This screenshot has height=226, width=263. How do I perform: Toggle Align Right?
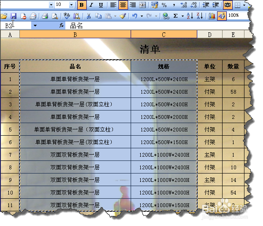click(x=133, y=5)
